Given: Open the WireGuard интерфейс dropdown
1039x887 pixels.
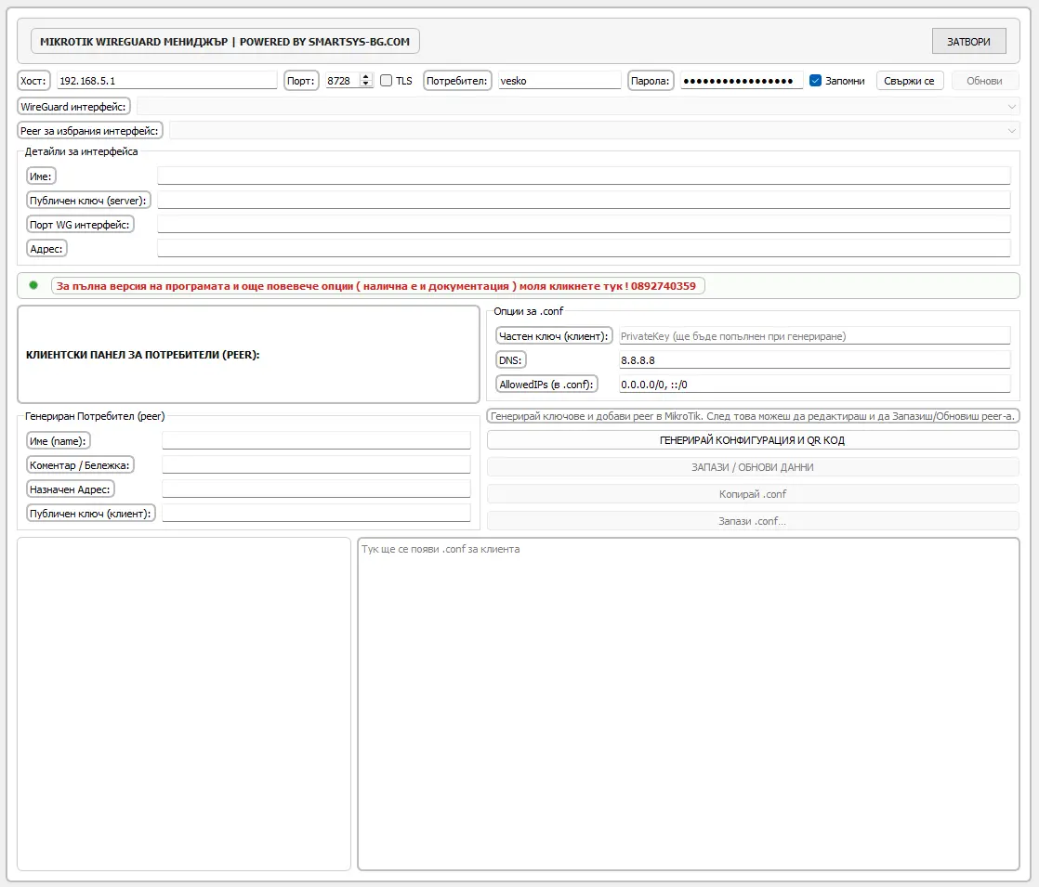Looking at the screenshot, I should [577, 107].
